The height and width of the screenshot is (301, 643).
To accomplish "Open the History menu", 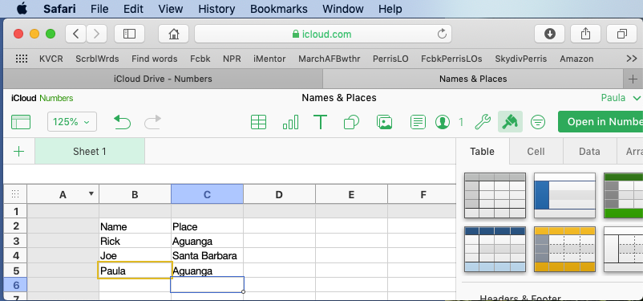I will pos(216,9).
